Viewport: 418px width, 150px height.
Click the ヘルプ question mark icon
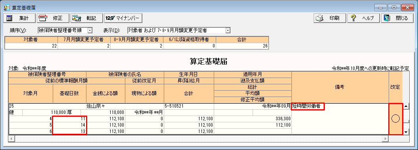[x=353, y=18]
